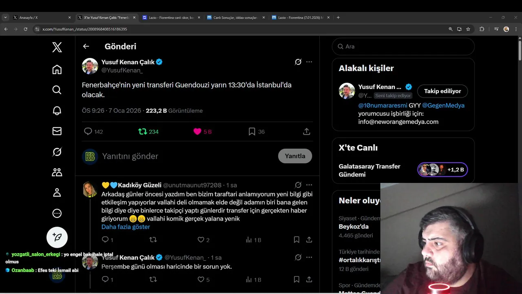Image resolution: width=522 pixels, height=294 pixels.
Task: Open Yusuf Kenan Çalık's profile avatar on post
Action: [x=90, y=66]
